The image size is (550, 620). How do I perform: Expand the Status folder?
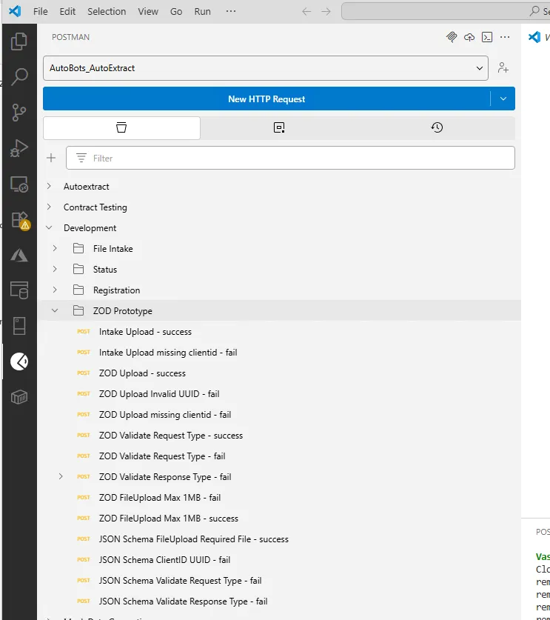[55, 270]
